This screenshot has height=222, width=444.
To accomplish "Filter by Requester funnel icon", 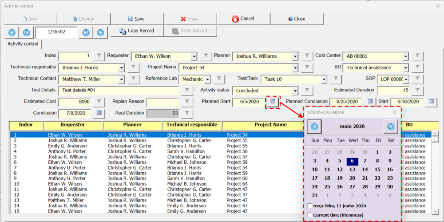I will pyautogui.click(x=206, y=56).
